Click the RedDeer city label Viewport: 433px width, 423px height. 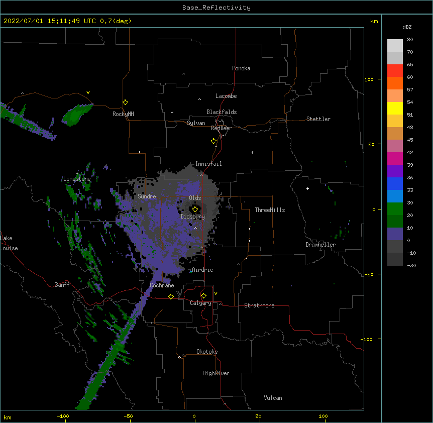coord(221,128)
